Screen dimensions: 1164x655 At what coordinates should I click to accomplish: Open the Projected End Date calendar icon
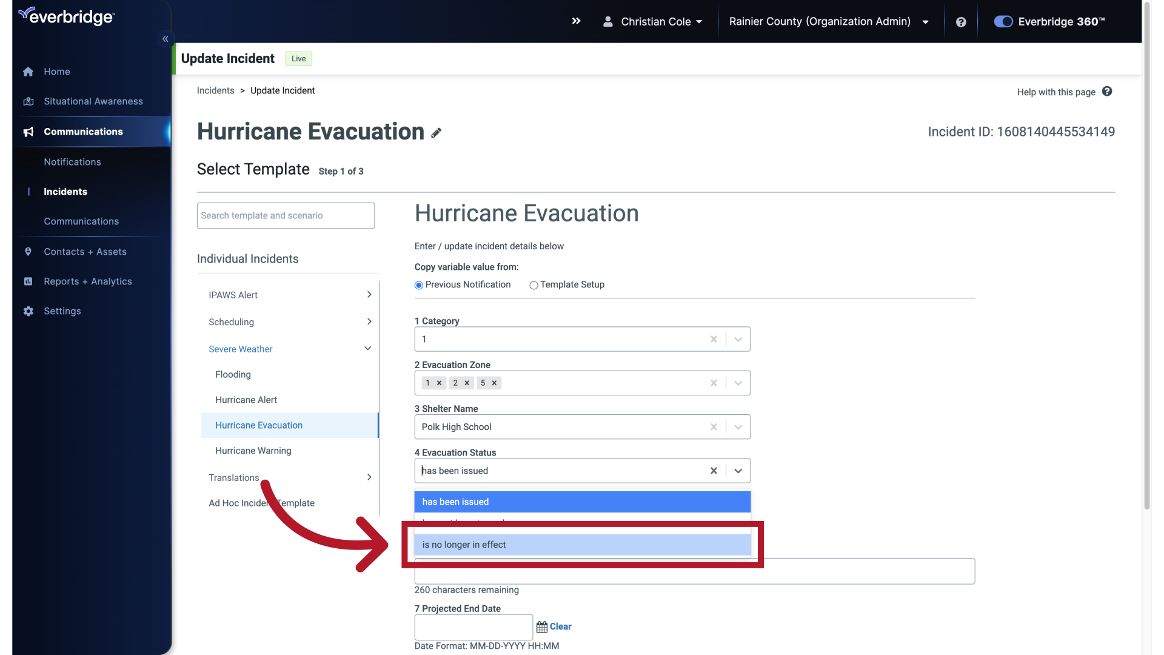pyautogui.click(x=542, y=627)
